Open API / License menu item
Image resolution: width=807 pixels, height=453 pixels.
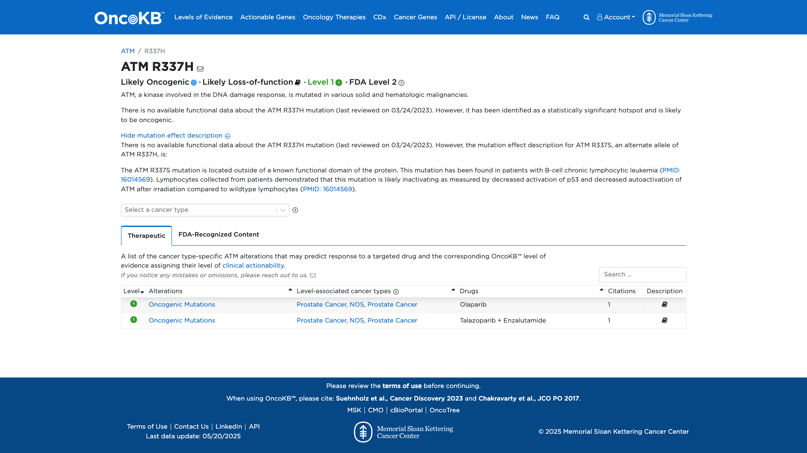click(x=465, y=17)
